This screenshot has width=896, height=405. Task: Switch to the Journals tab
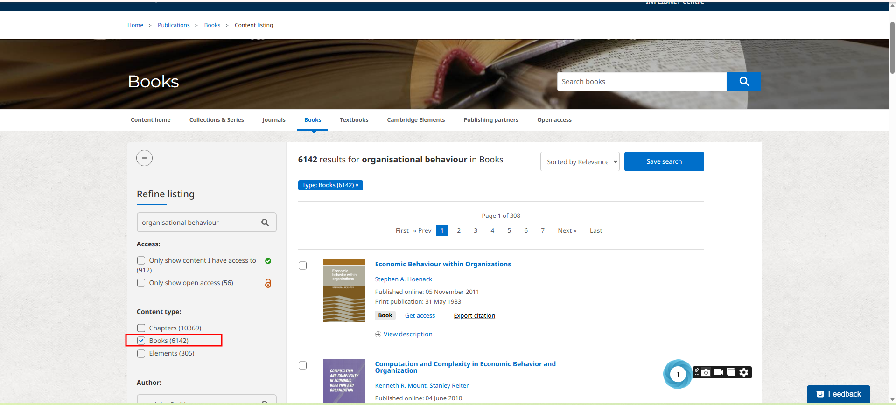273,120
